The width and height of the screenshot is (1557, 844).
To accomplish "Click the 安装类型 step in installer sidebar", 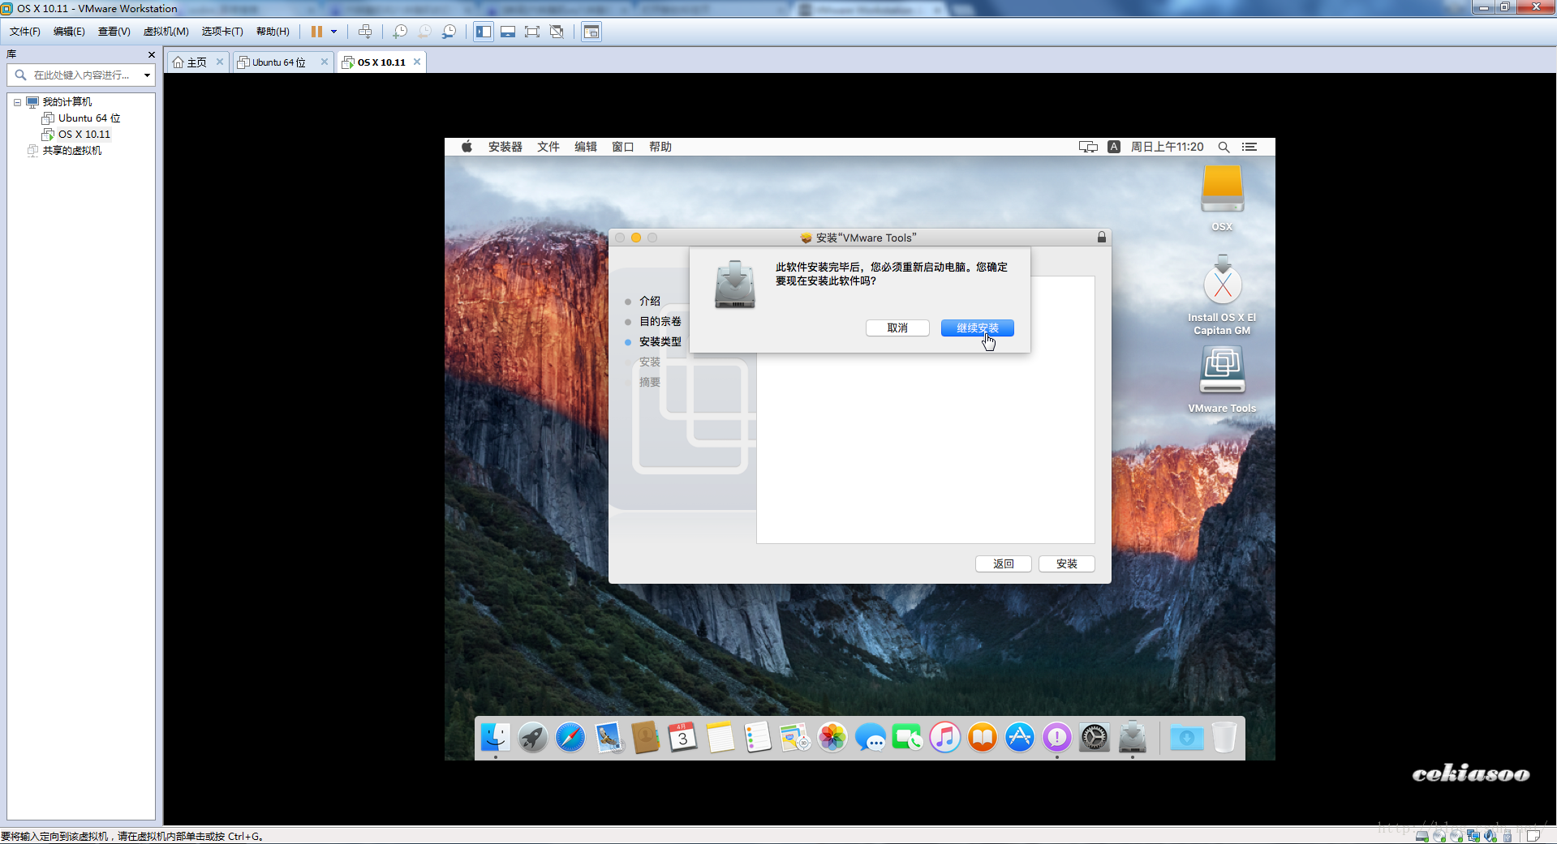I will [660, 341].
